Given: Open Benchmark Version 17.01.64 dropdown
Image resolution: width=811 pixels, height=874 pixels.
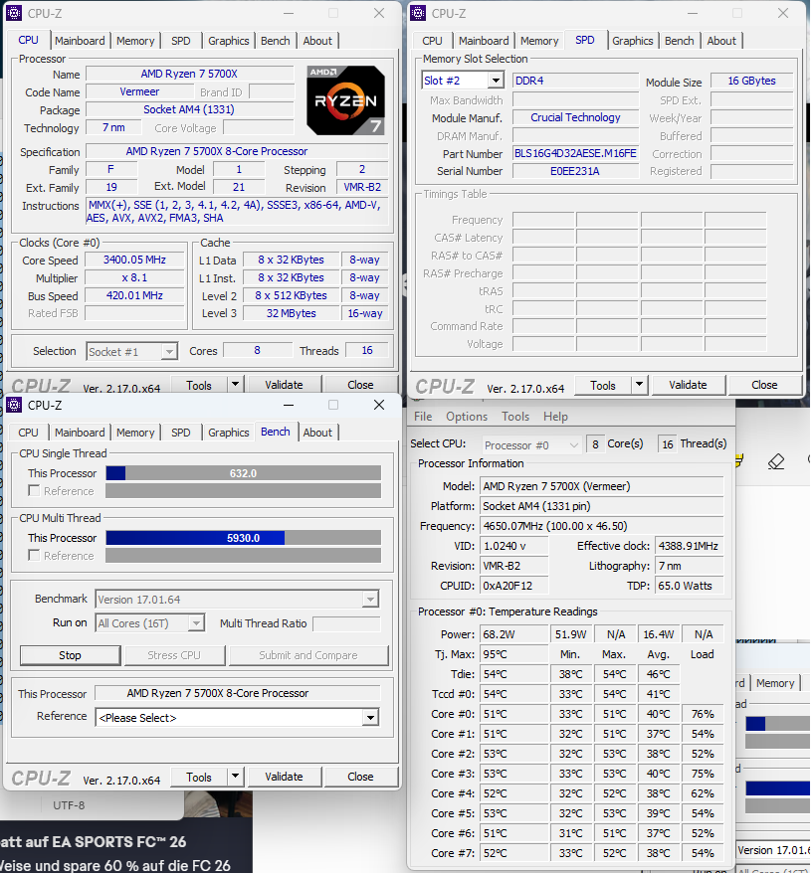Looking at the screenshot, I should pos(370,600).
